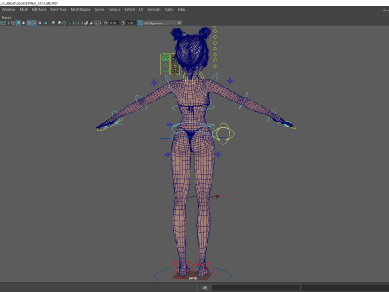Viewport: 389px width, 292px height.
Task: Open the Mesh menu
Action: coord(24,9)
